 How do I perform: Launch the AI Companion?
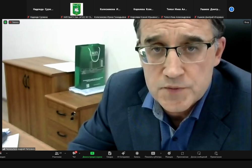[x=123, y=154]
